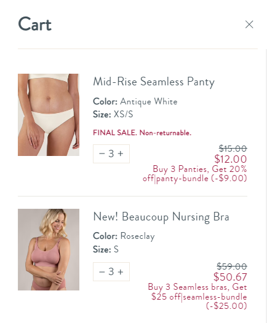Image resolution: width=267 pixels, height=323 pixels.
Task: Click the FINAL SALE Non-returnable notice
Action: pyautogui.click(x=142, y=133)
